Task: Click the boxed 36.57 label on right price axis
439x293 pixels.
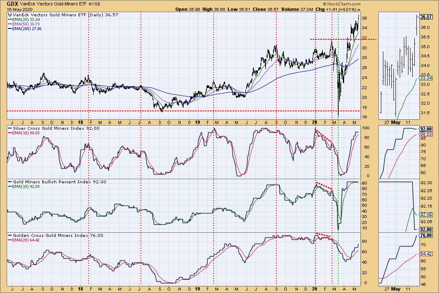Action: [x=426, y=17]
